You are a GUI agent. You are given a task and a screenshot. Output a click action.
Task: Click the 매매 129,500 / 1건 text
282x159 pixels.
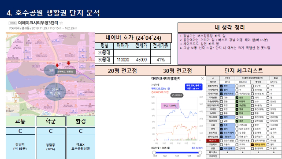[160, 89]
